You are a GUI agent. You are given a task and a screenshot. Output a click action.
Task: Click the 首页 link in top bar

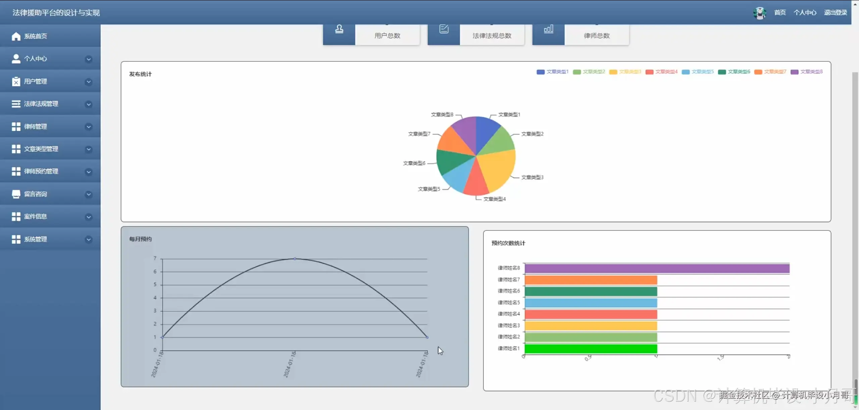779,13
